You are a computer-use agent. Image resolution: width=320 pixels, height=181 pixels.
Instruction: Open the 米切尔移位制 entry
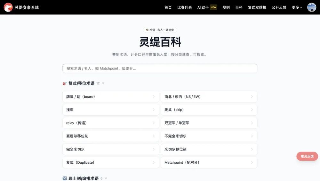click(x=209, y=149)
